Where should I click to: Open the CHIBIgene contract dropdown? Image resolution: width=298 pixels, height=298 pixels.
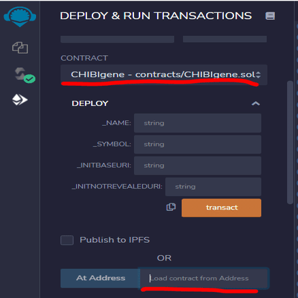point(164,75)
